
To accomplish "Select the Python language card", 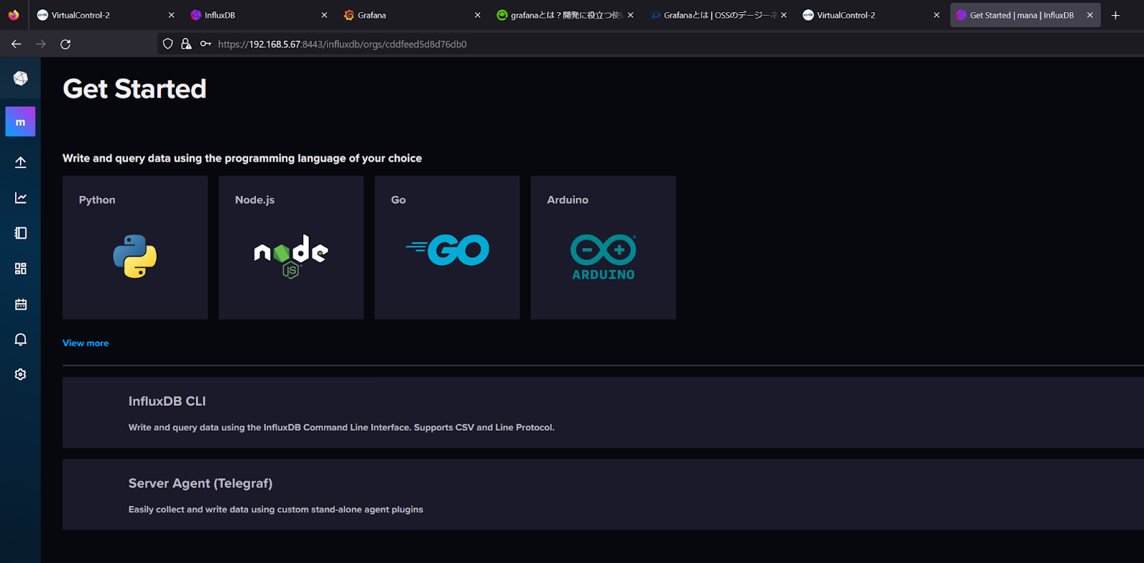I will click(x=135, y=247).
